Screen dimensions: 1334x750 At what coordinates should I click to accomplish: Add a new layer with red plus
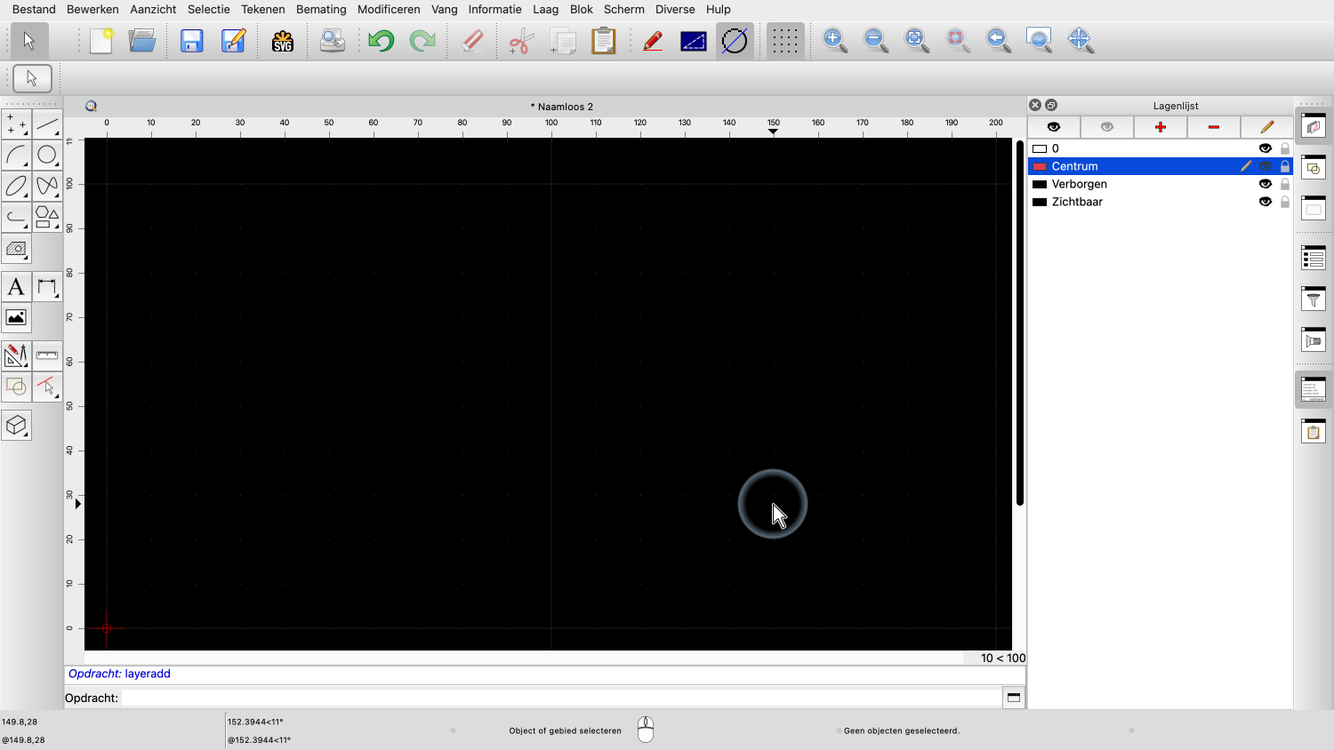click(x=1160, y=127)
